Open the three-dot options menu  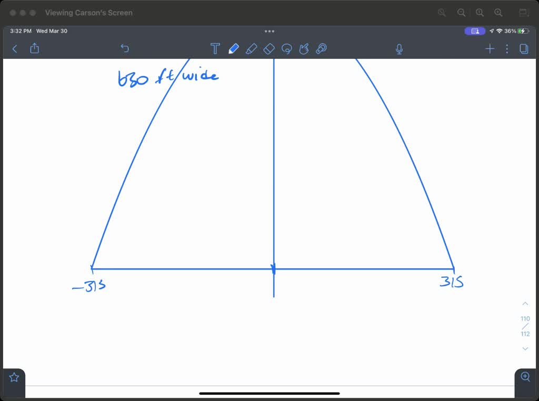tap(507, 48)
